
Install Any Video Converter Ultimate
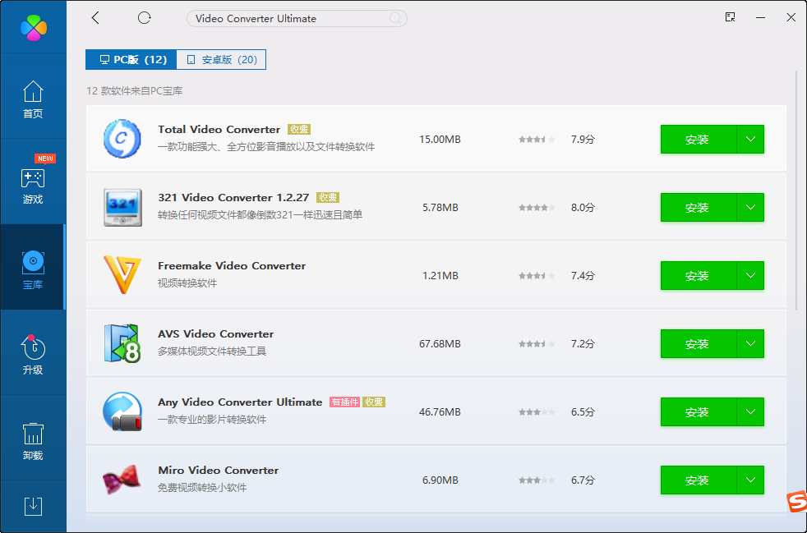click(698, 412)
